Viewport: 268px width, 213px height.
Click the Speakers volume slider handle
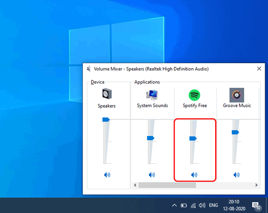pyautogui.click(x=106, y=120)
